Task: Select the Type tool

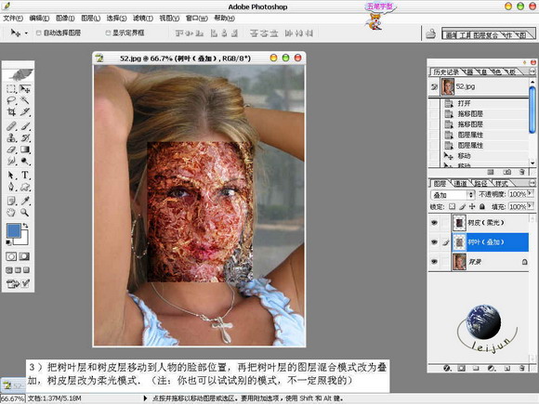Action: 25,175
